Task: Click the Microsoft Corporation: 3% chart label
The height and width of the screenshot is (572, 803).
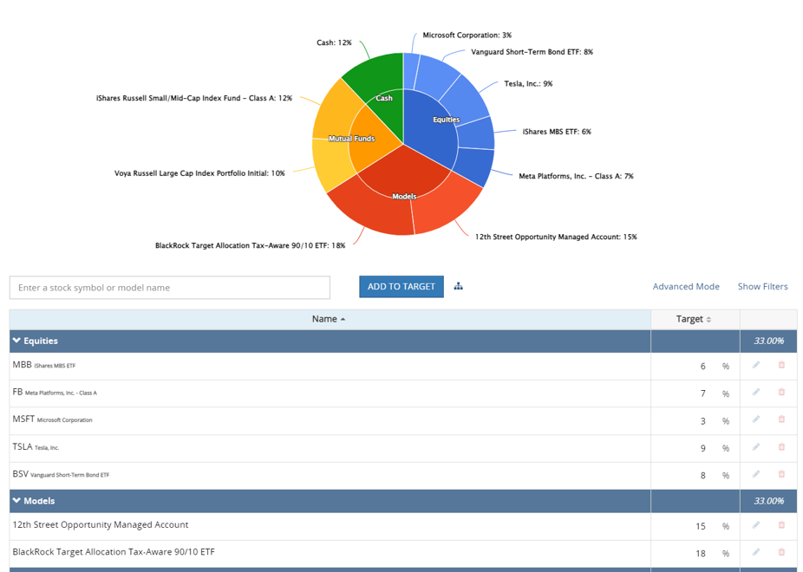Action: pyautogui.click(x=467, y=35)
